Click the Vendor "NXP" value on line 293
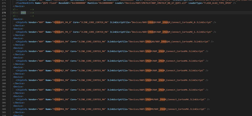 tap(41, 61)
